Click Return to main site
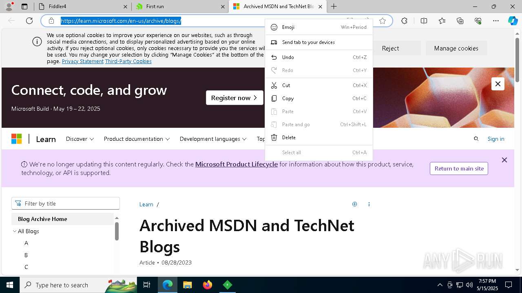Image resolution: width=522 pixels, height=293 pixels. [459, 168]
